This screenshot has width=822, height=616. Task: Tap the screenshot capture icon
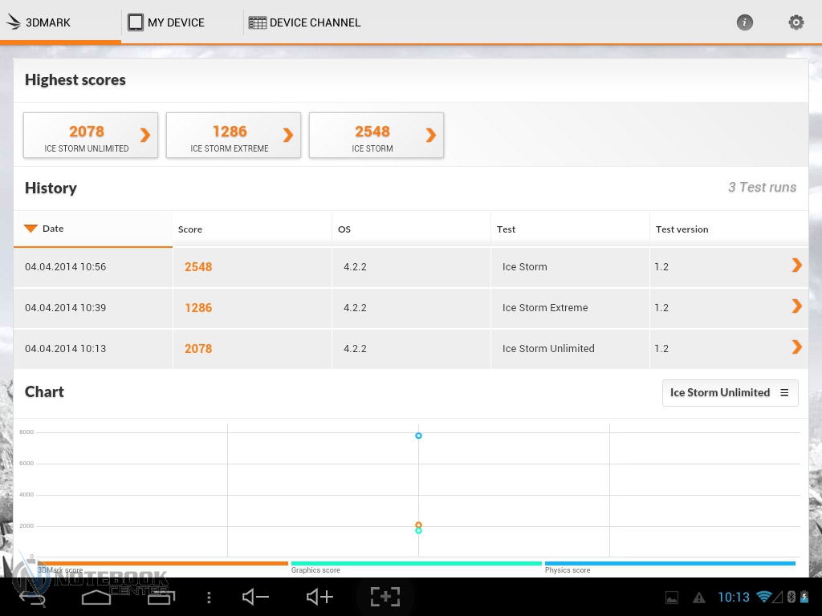(x=385, y=597)
